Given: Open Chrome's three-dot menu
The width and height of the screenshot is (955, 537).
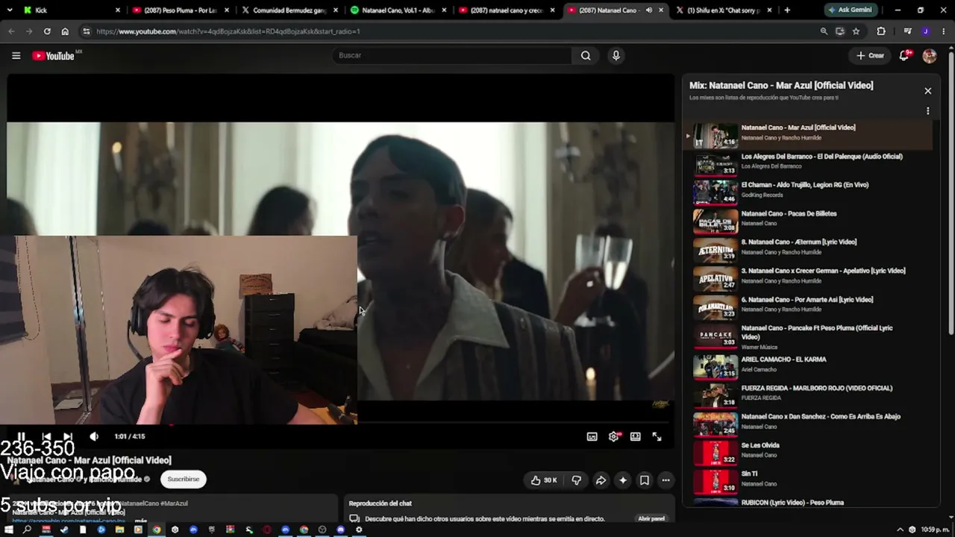Looking at the screenshot, I should pos(944,31).
